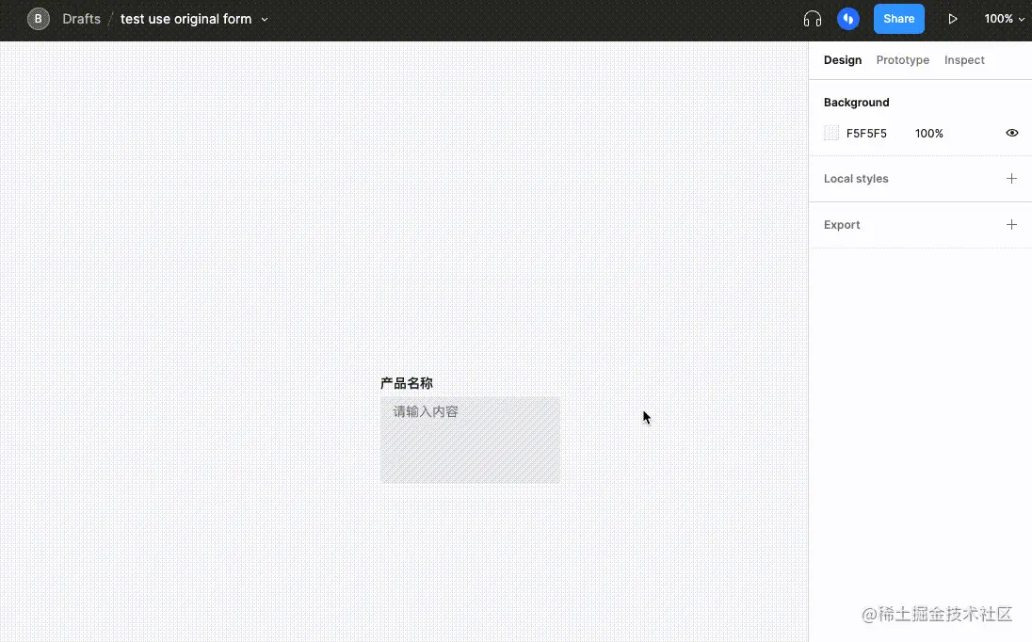Click the blue multiplayer user avatar
The height and width of the screenshot is (642, 1032).
[x=847, y=19]
